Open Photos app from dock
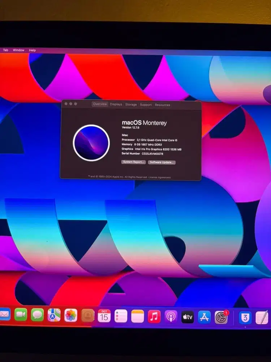271x362 pixels. point(71,315)
